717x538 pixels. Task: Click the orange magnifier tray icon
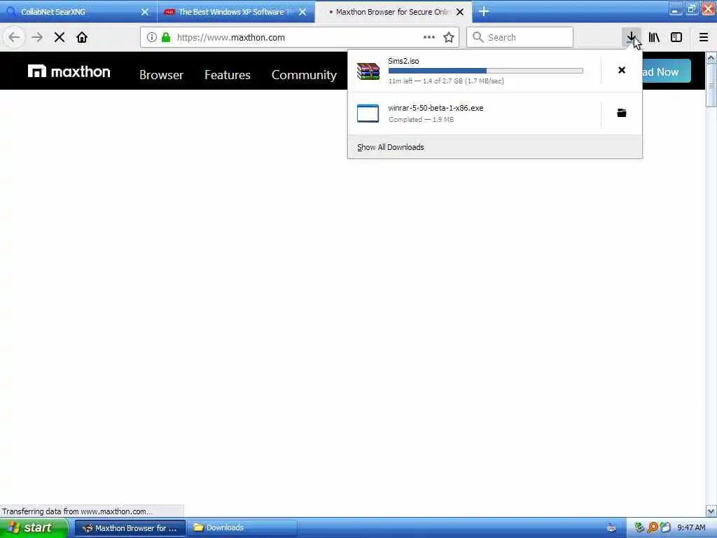tap(653, 527)
